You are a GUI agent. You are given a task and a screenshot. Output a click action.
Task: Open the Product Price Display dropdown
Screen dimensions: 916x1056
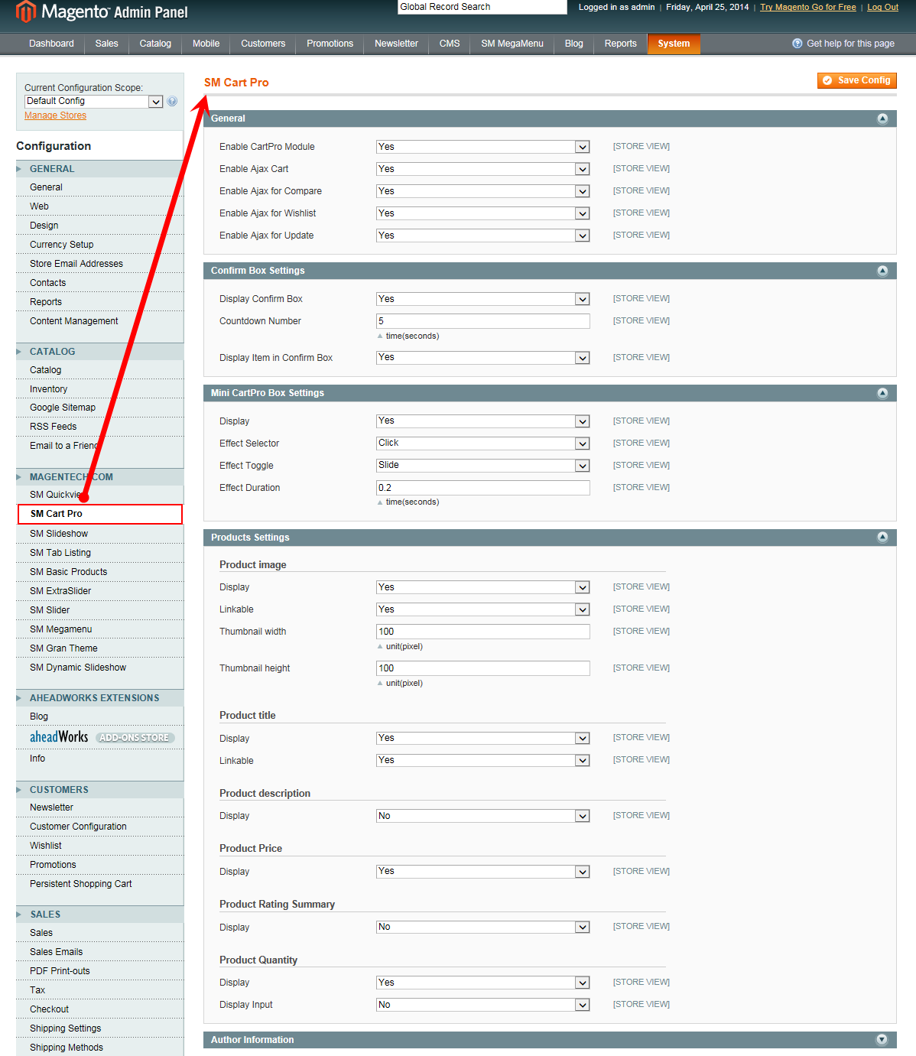(483, 871)
